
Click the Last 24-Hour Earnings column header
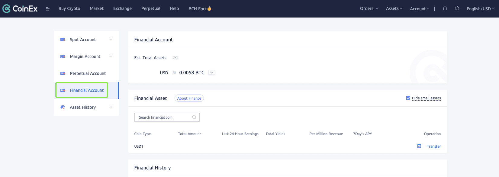pyautogui.click(x=240, y=134)
